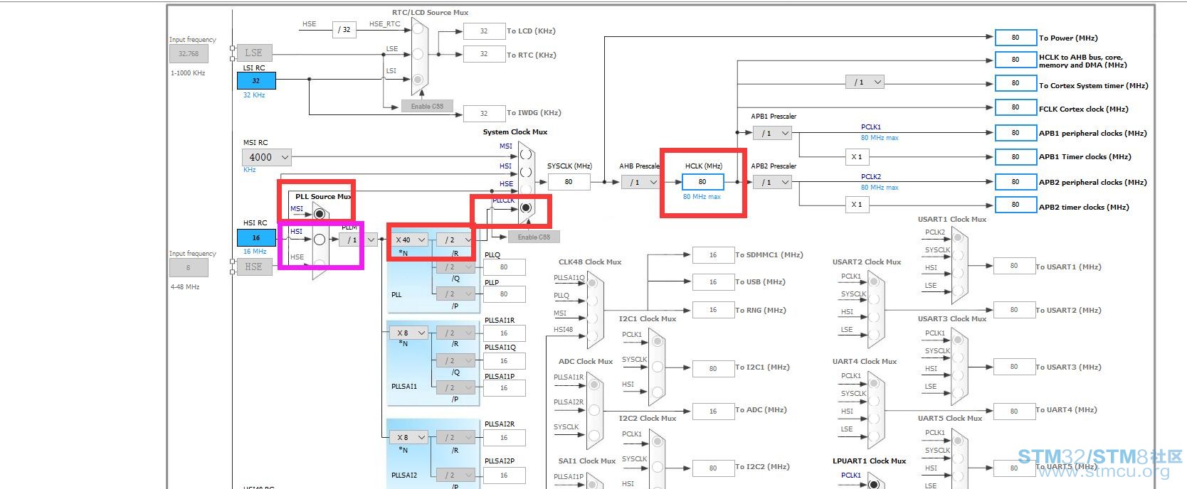This screenshot has width=1187, height=489.
Task: Click the HSE oscillator block
Action: pos(254,267)
